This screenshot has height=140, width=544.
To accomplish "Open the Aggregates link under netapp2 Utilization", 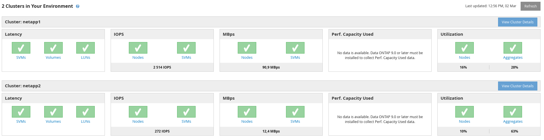I will click(513, 122).
